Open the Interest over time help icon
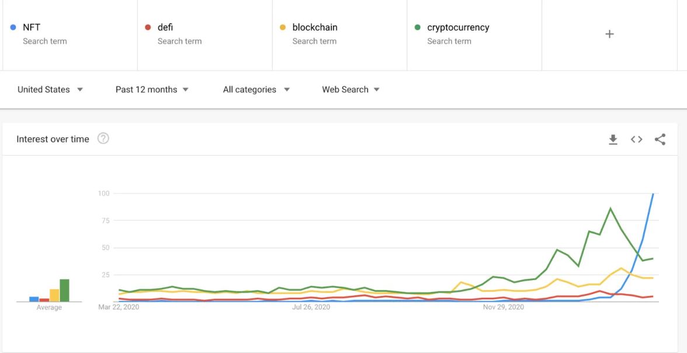The image size is (687, 353). [x=103, y=139]
